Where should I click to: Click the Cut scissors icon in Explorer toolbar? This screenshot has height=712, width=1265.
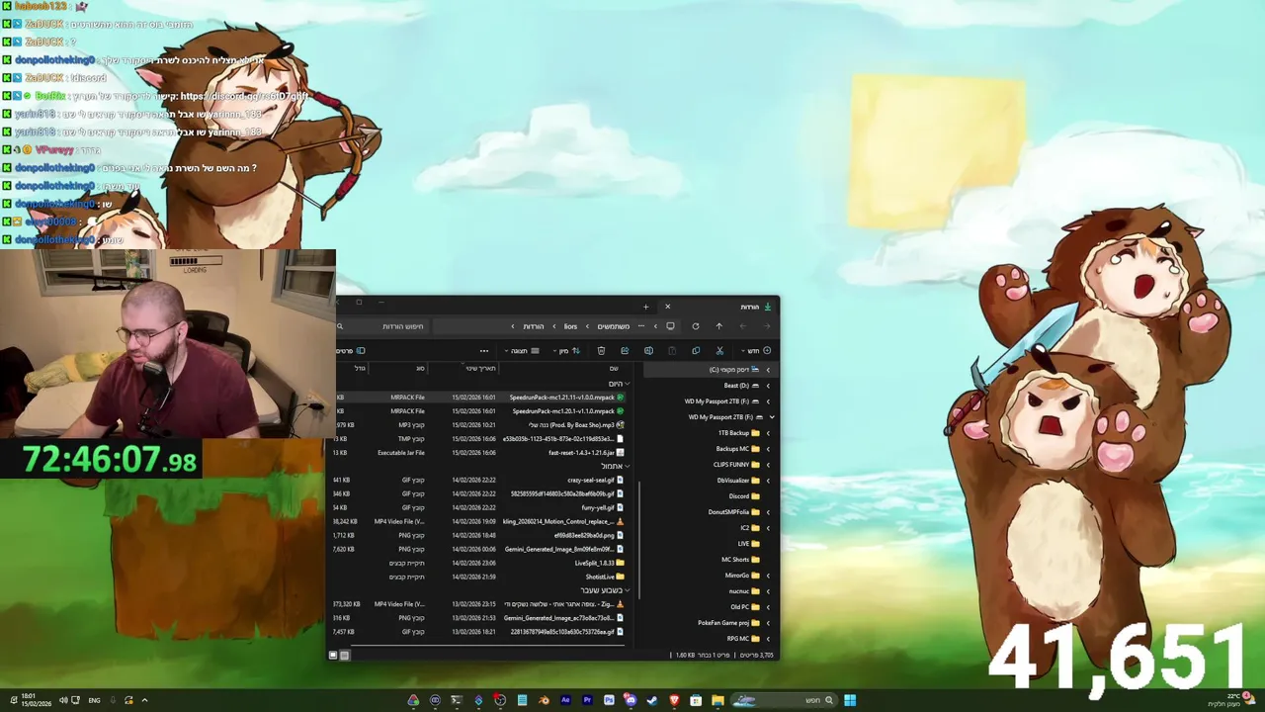tap(719, 351)
